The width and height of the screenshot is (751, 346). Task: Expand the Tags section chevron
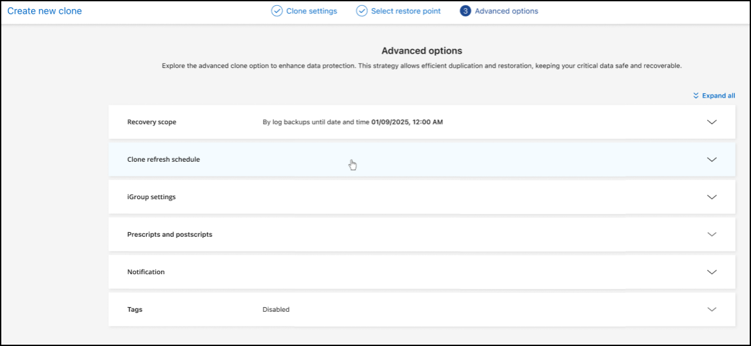(712, 310)
